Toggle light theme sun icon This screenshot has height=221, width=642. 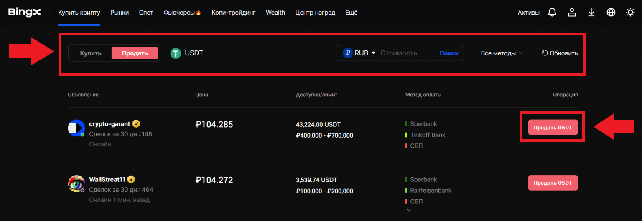[x=630, y=13]
